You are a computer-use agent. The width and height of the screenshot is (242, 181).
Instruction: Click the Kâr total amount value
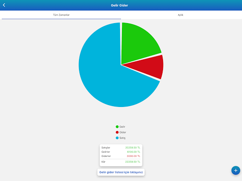point(133,162)
